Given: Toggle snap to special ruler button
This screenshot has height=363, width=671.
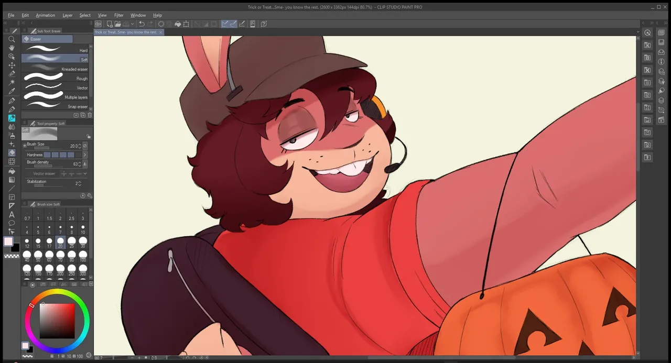Looking at the screenshot, I should (x=233, y=24).
